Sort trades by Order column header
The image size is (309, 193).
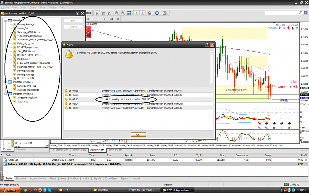point(9,155)
